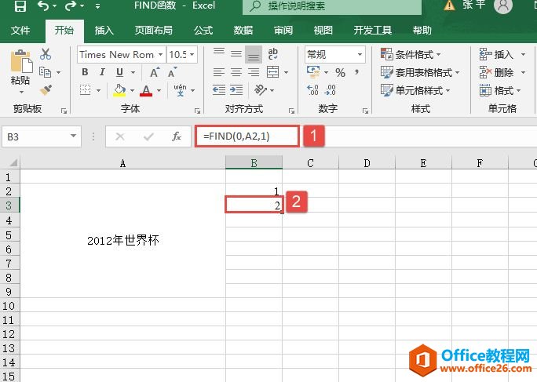The image size is (537, 382).
Task: Apply cell borders icon
Action: pyautogui.click(x=86, y=90)
